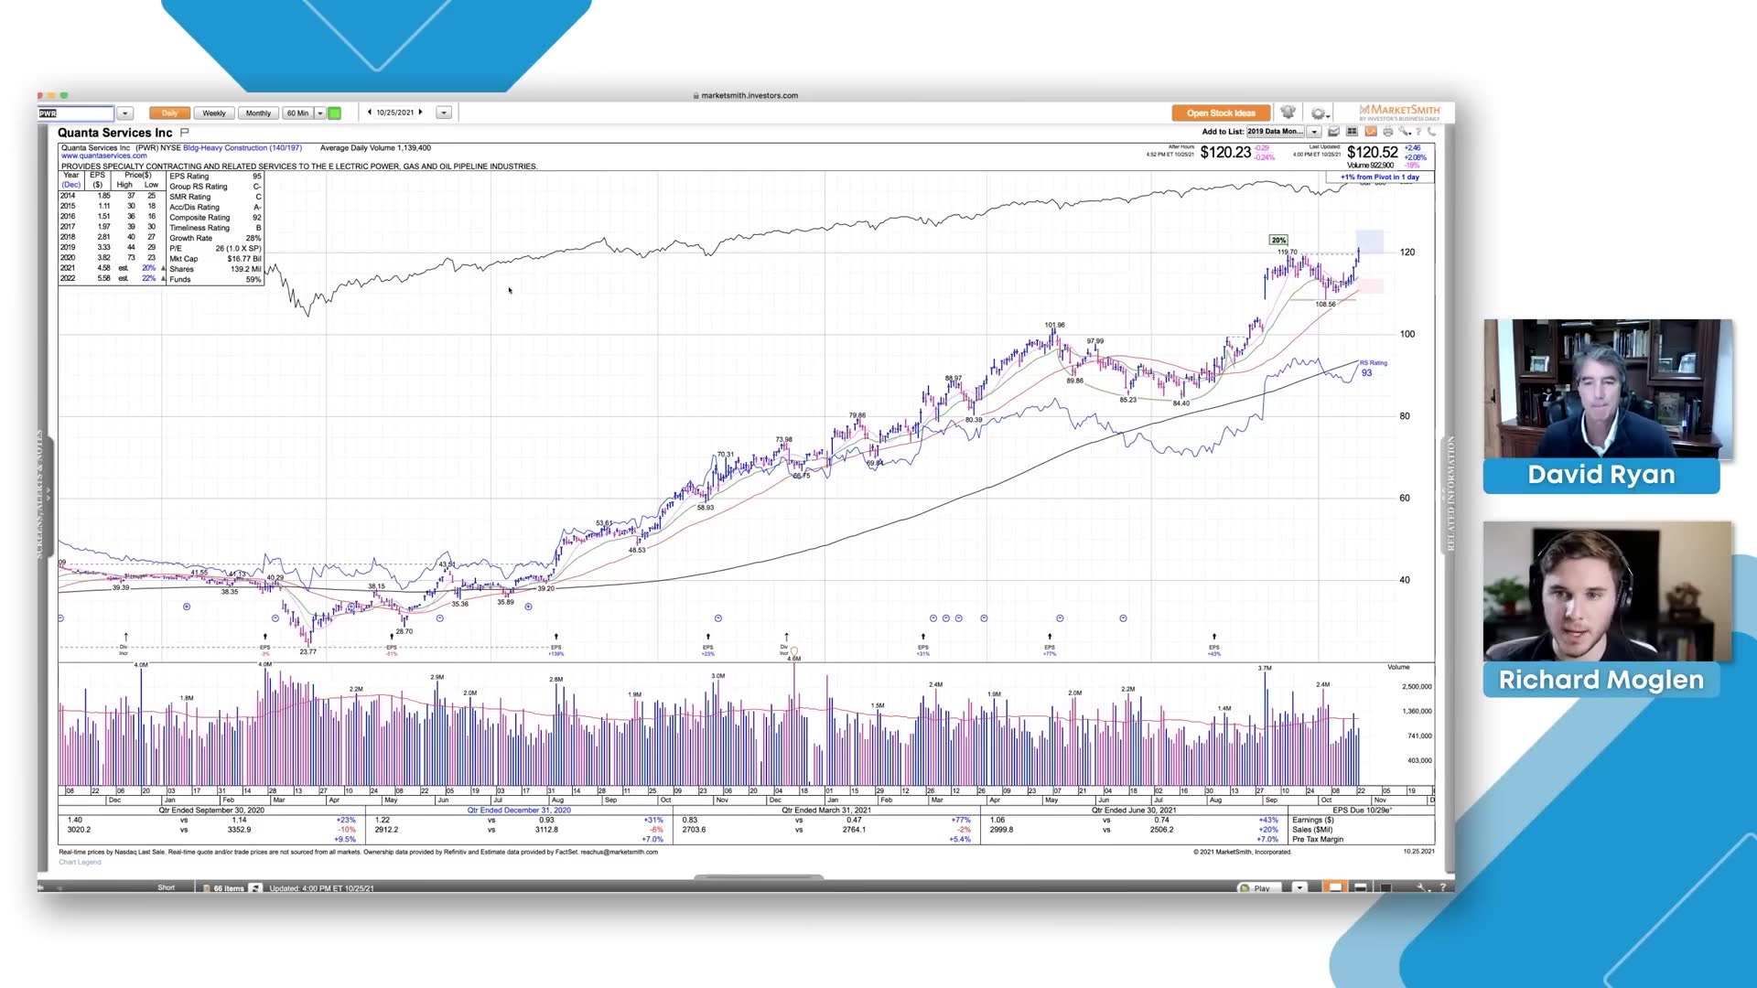Open the Add to List dropdown
Image resolution: width=1757 pixels, height=988 pixels.
tap(1314, 132)
